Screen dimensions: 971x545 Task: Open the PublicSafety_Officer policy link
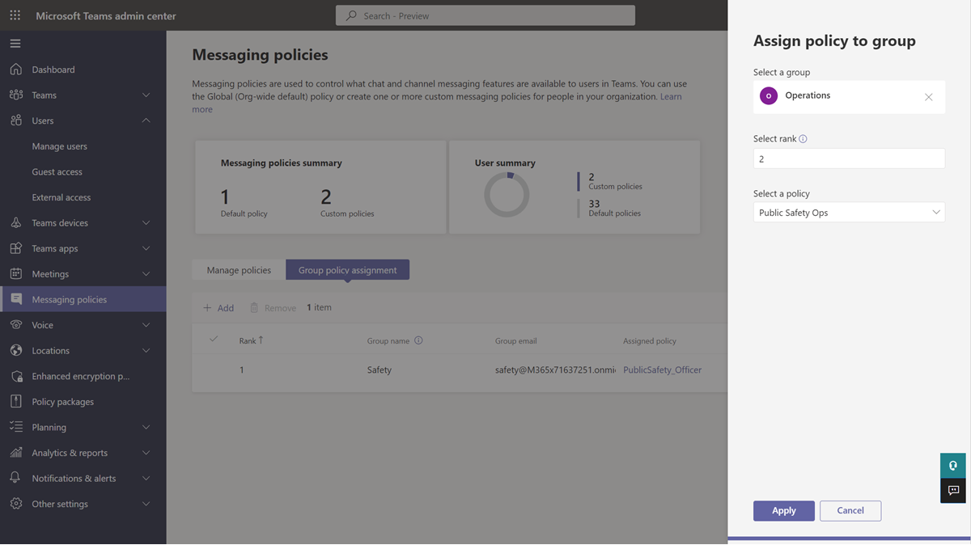(662, 370)
